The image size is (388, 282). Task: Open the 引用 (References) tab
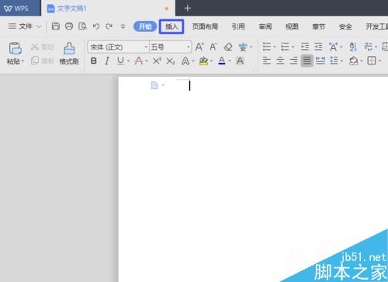[x=238, y=26]
